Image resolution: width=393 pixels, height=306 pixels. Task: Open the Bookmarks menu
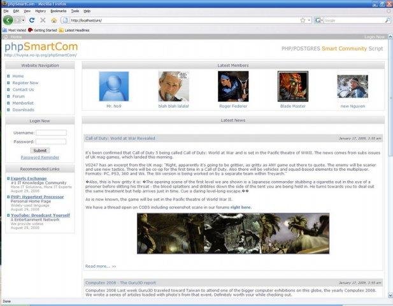point(59,11)
